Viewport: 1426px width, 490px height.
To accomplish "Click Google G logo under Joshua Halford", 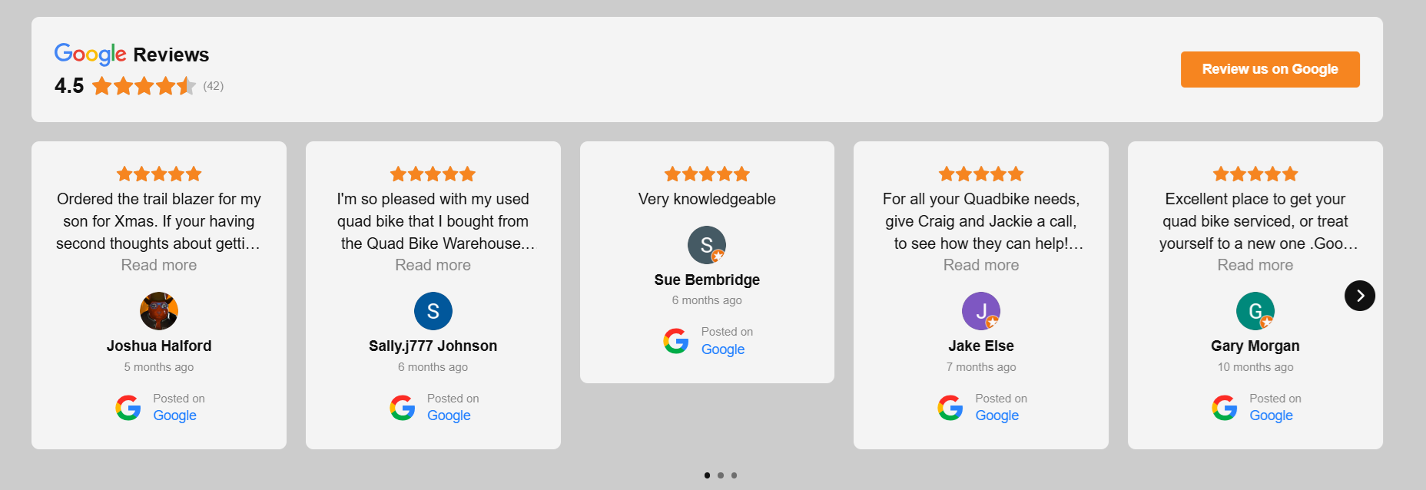I will 128,408.
